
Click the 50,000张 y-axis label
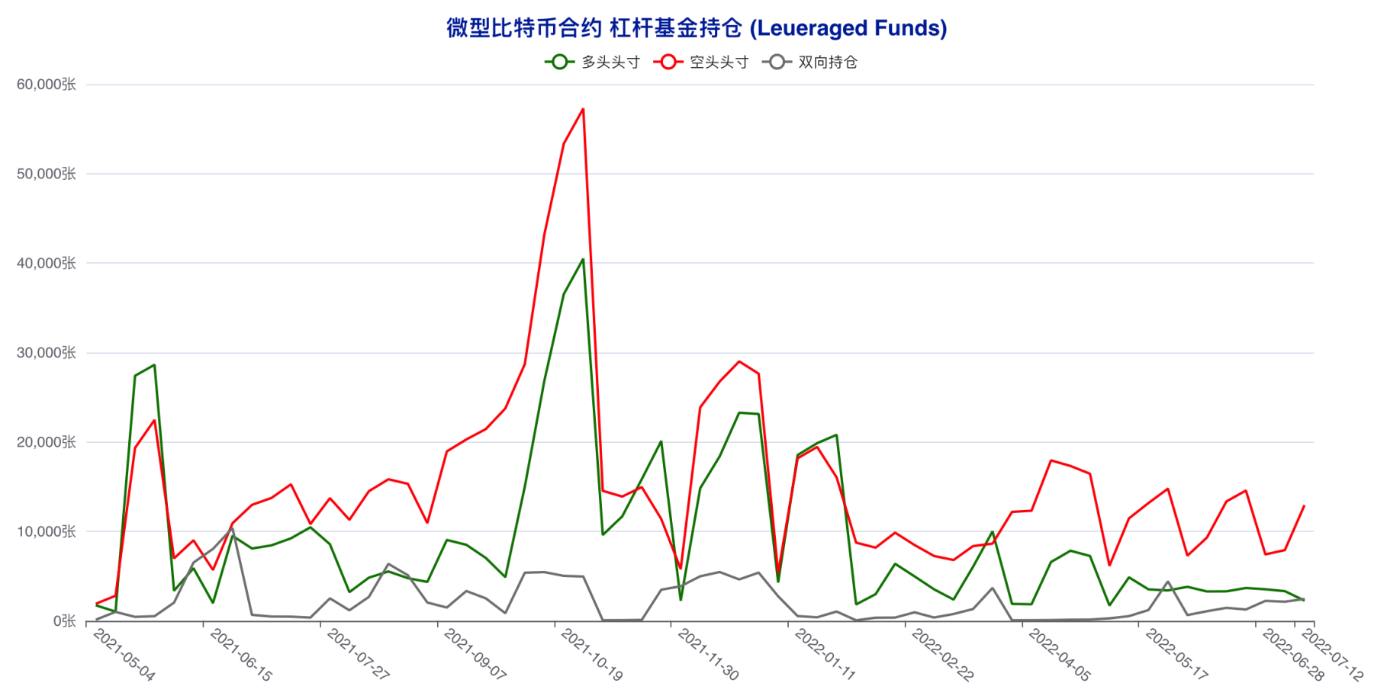pos(47,174)
